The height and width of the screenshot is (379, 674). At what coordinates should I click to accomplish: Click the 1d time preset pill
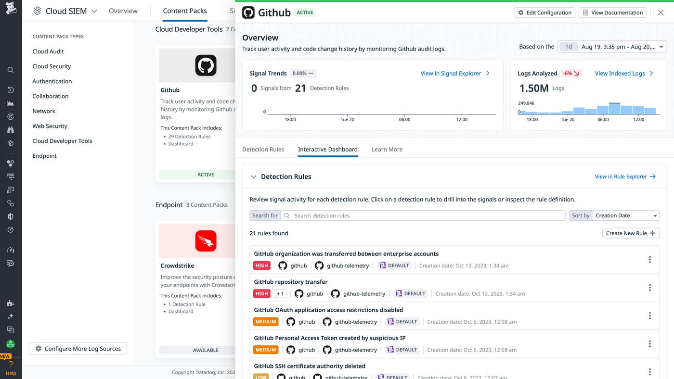tap(569, 47)
